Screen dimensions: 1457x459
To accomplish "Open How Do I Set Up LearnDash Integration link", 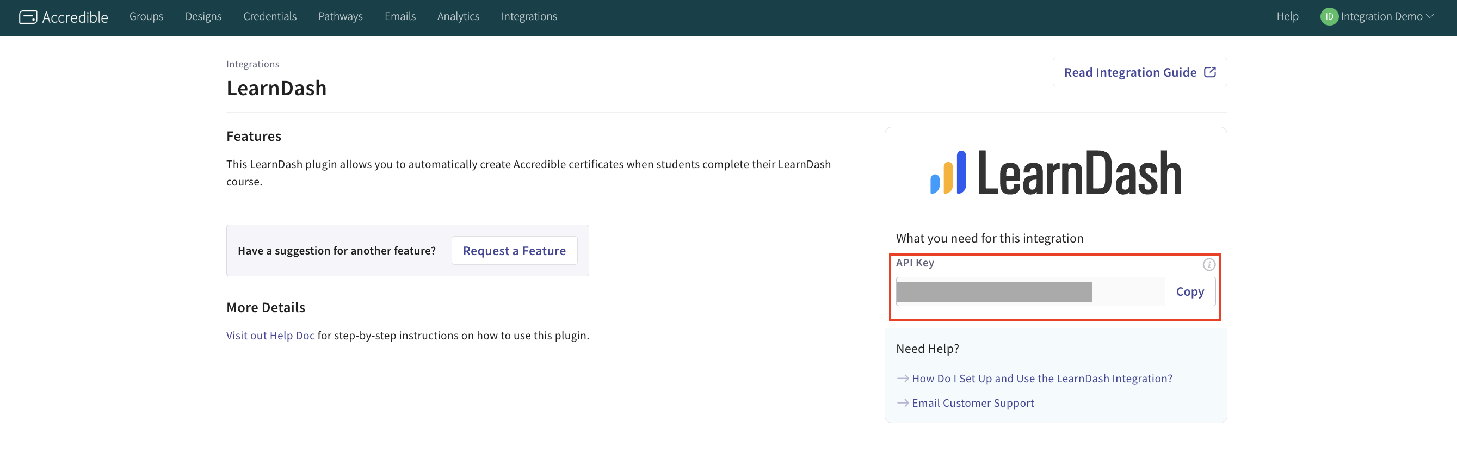I will click(1042, 378).
